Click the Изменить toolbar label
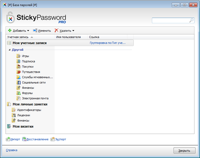Viewport: 200px width, 158px height. (x=44, y=31)
